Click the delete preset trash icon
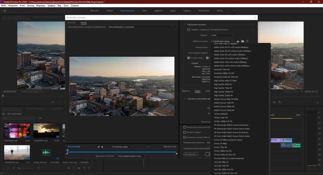Image resolution: width=323 pixels, height=175 pixels. click(x=247, y=41)
